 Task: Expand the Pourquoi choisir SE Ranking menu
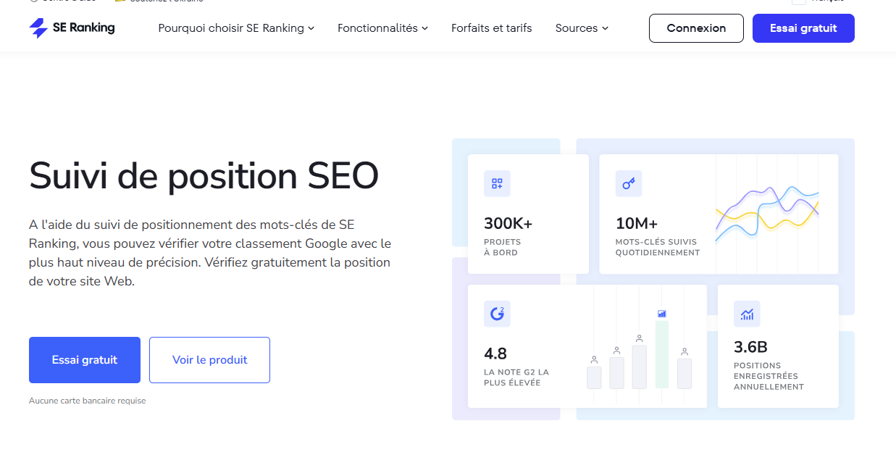[236, 28]
